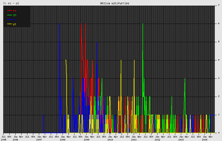222x141 pixels.
Task: Click the 'Jan' tick label of 2007
Action: (39, 137)
